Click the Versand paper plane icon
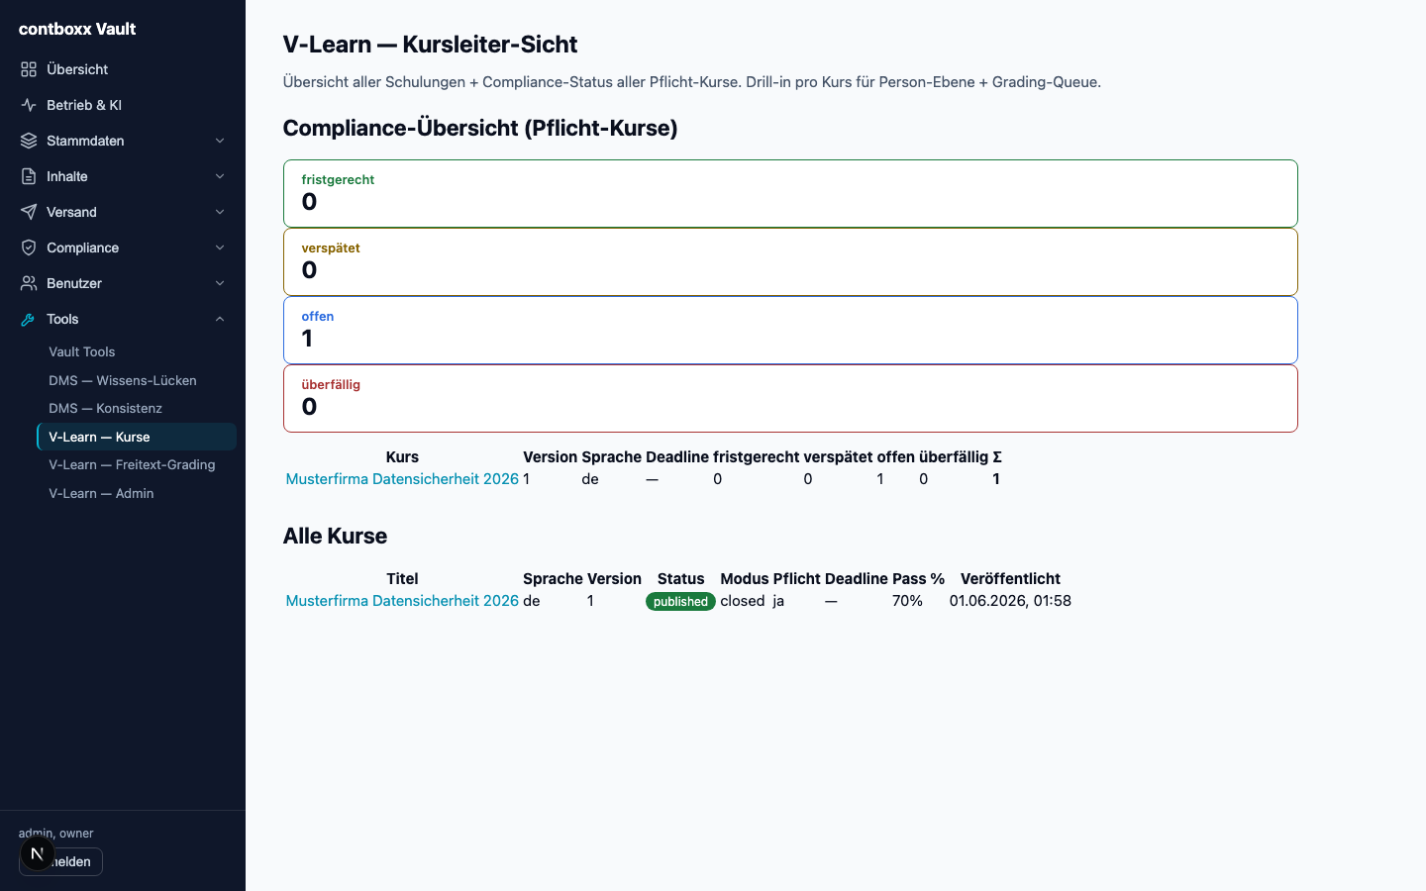The height and width of the screenshot is (891, 1426). [29, 212]
